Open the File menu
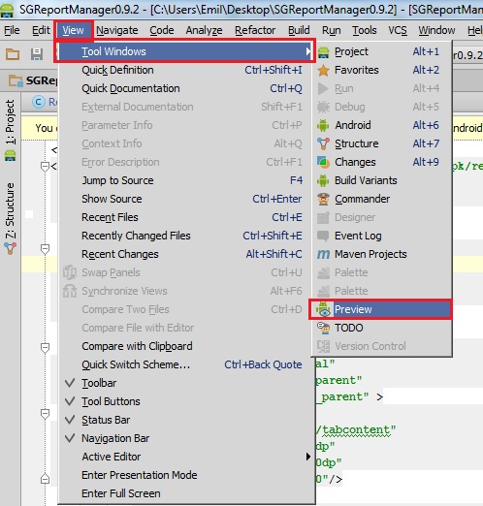483x506 pixels. (12, 30)
